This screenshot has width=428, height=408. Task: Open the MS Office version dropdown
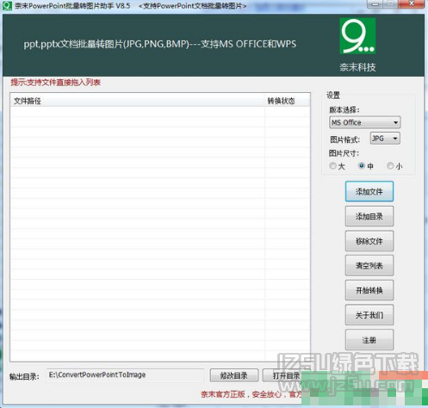click(x=364, y=122)
